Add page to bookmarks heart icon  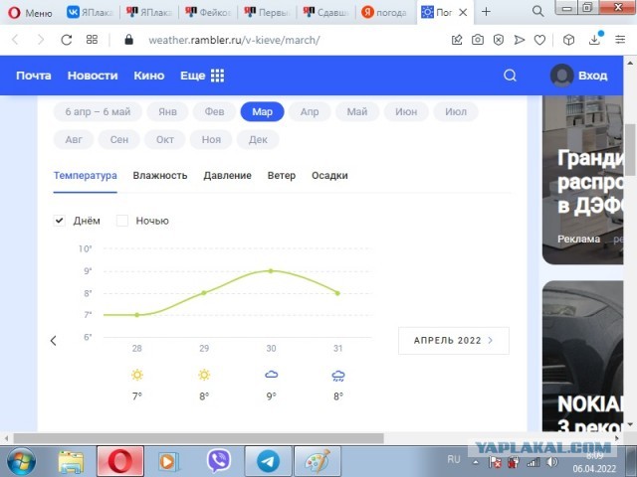(539, 40)
